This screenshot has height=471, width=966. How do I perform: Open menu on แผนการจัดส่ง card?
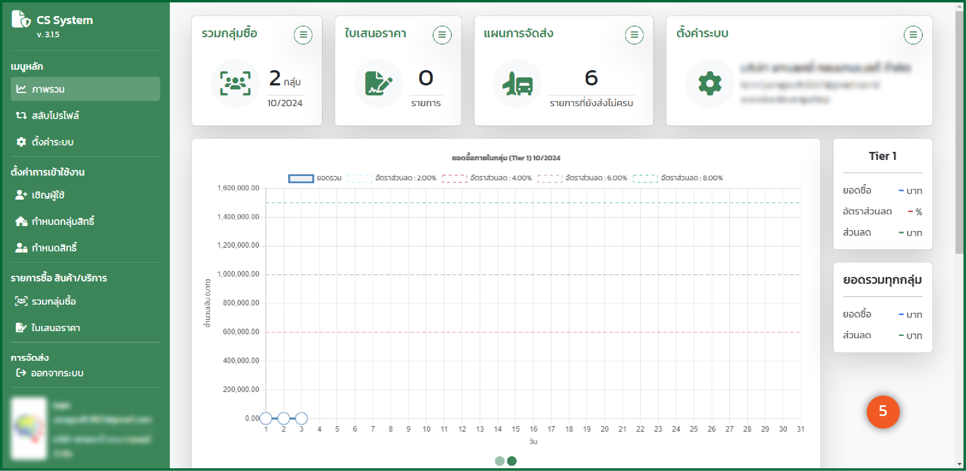pyautogui.click(x=634, y=35)
